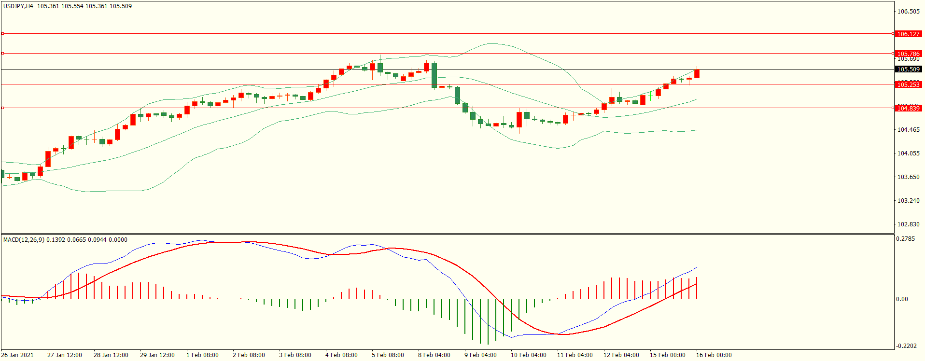
Task: Select the current price label 105.509
Action: (908, 69)
